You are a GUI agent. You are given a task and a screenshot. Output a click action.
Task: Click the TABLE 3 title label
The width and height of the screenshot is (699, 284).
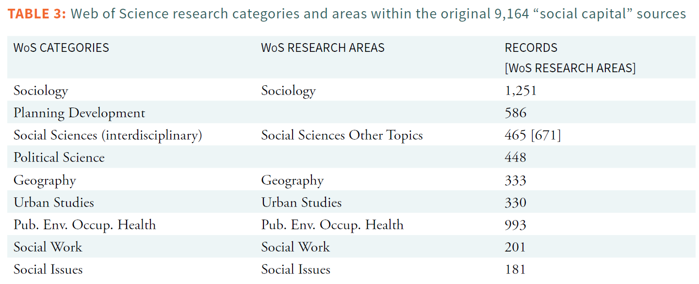click(36, 14)
